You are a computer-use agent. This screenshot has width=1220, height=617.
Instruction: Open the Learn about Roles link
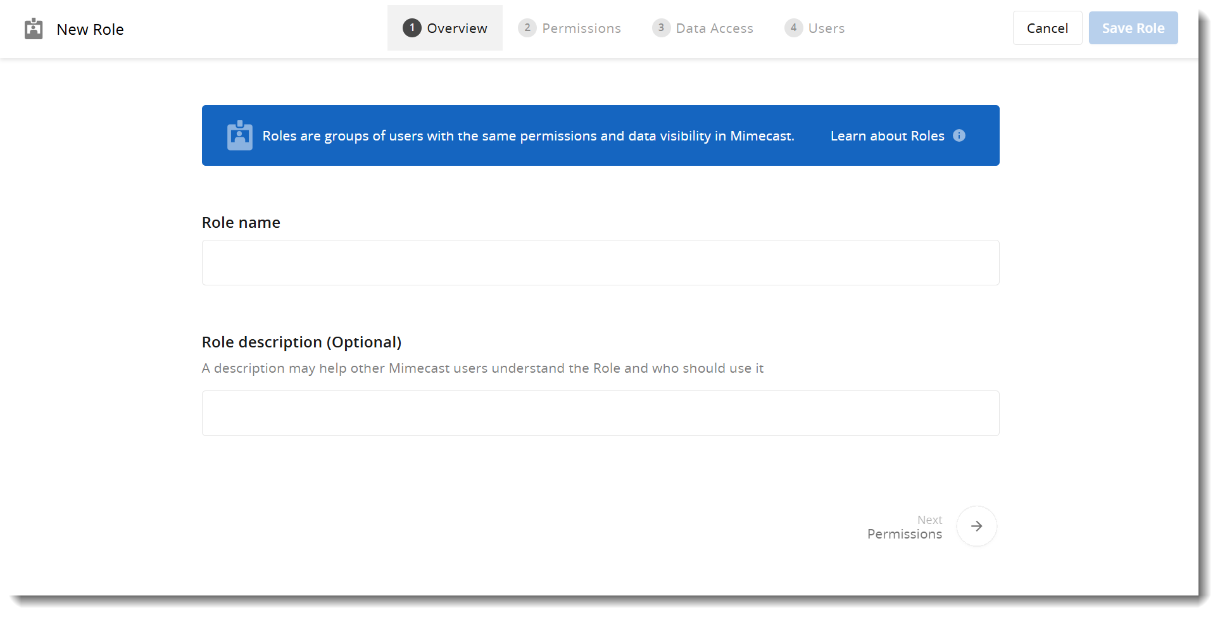click(887, 136)
